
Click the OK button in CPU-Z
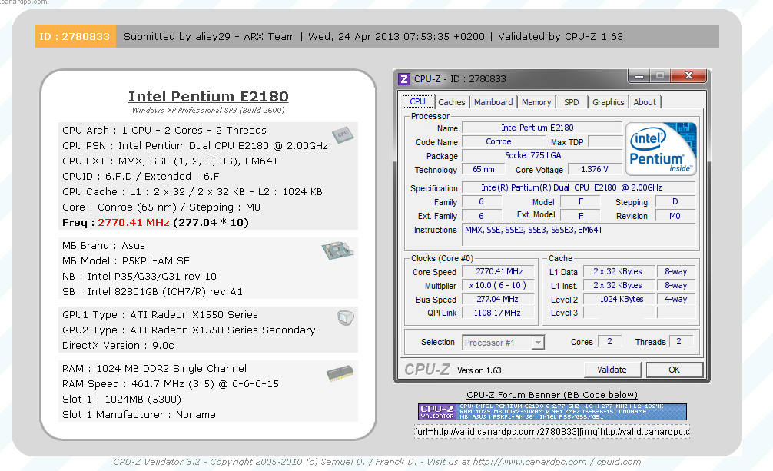click(675, 370)
